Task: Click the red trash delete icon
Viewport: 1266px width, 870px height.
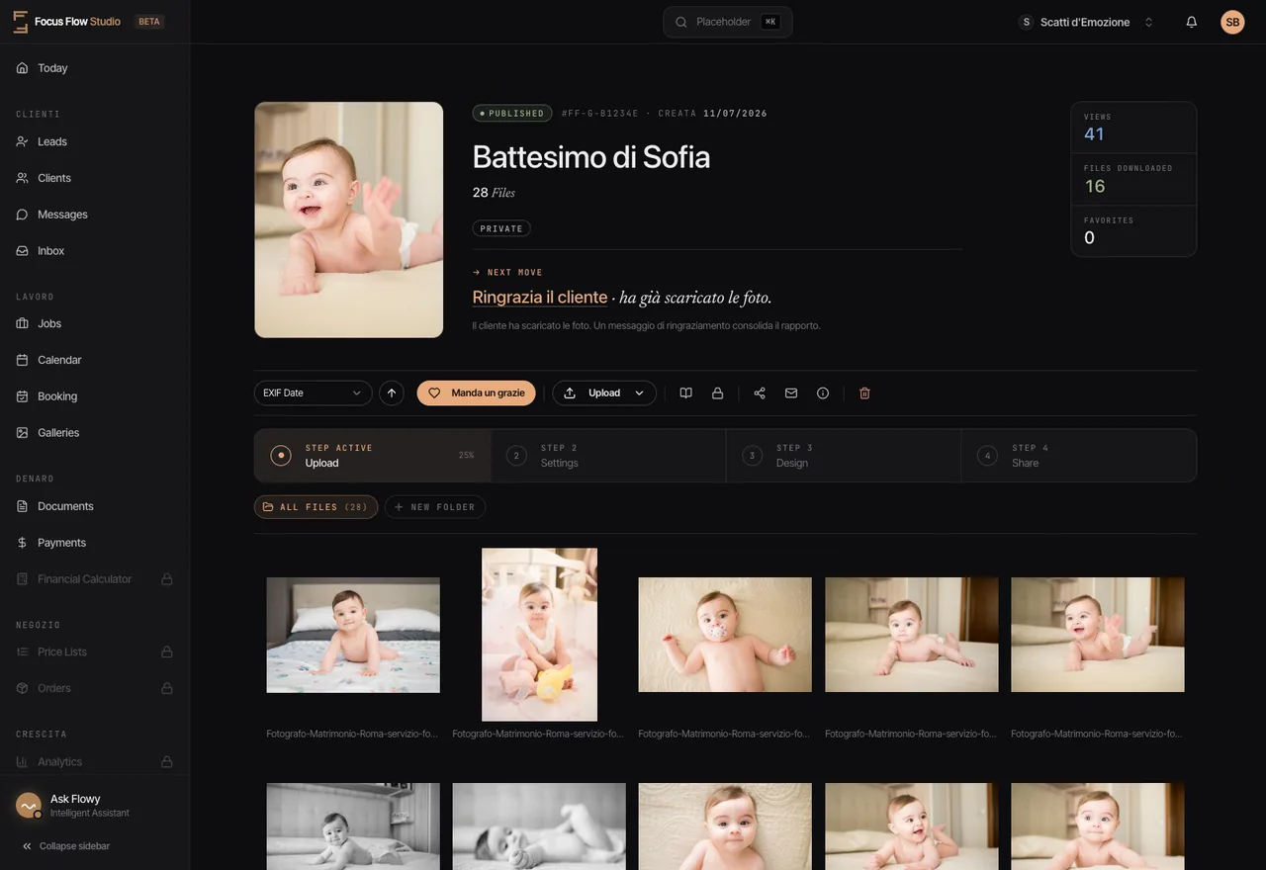Action: tap(864, 392)
